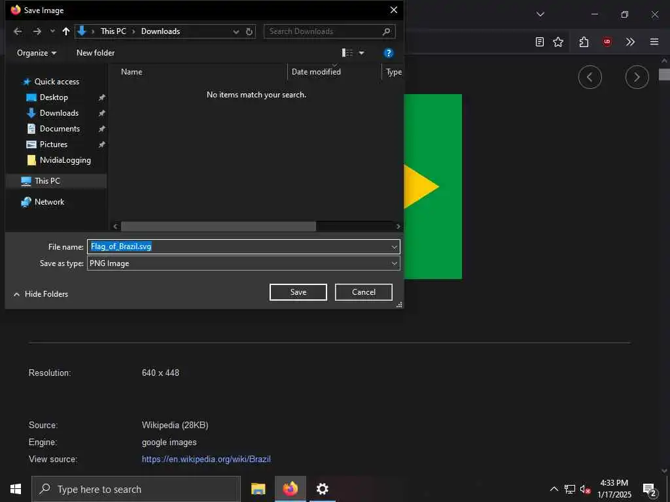Screen dimensions: 670x502
Task: Refresh the Downloads folder listing
Action: (249, 31)
